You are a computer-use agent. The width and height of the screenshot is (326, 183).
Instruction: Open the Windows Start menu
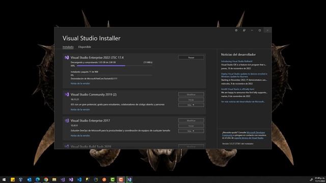[4, 179]
